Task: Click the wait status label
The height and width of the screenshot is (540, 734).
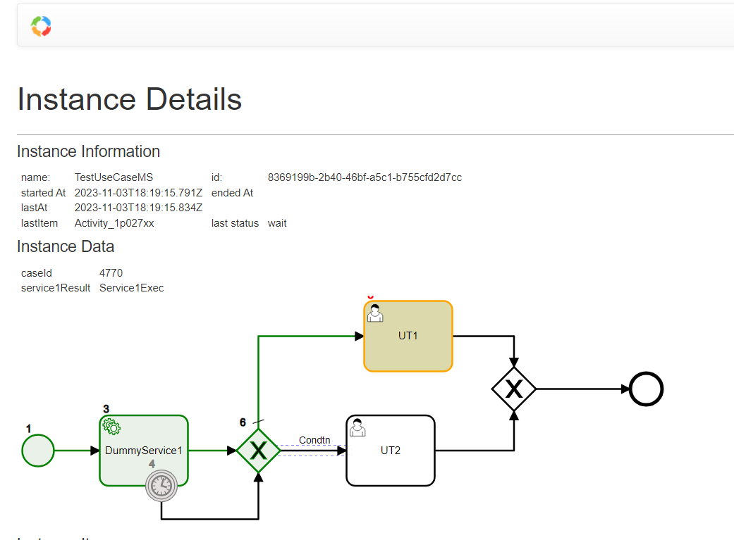Action: point(277,222)
